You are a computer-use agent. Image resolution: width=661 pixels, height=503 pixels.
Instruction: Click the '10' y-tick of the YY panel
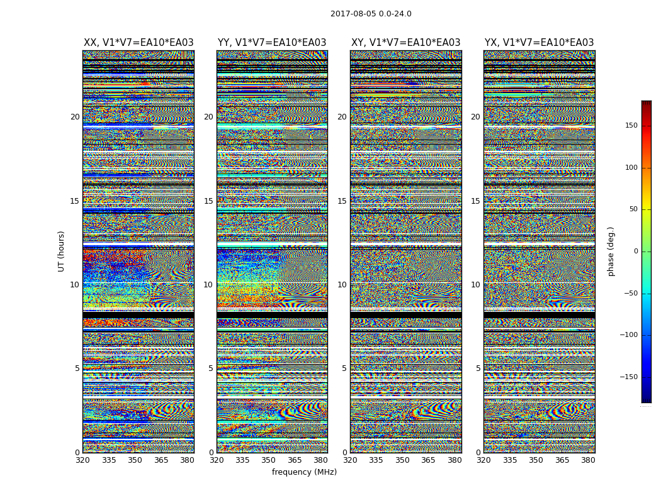(x=208, y=285)
